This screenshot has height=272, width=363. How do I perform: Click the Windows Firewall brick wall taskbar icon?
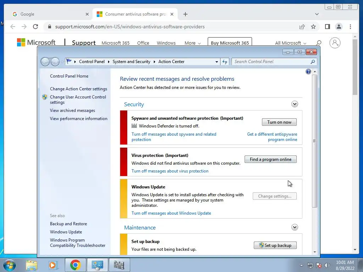click(119, 265)
